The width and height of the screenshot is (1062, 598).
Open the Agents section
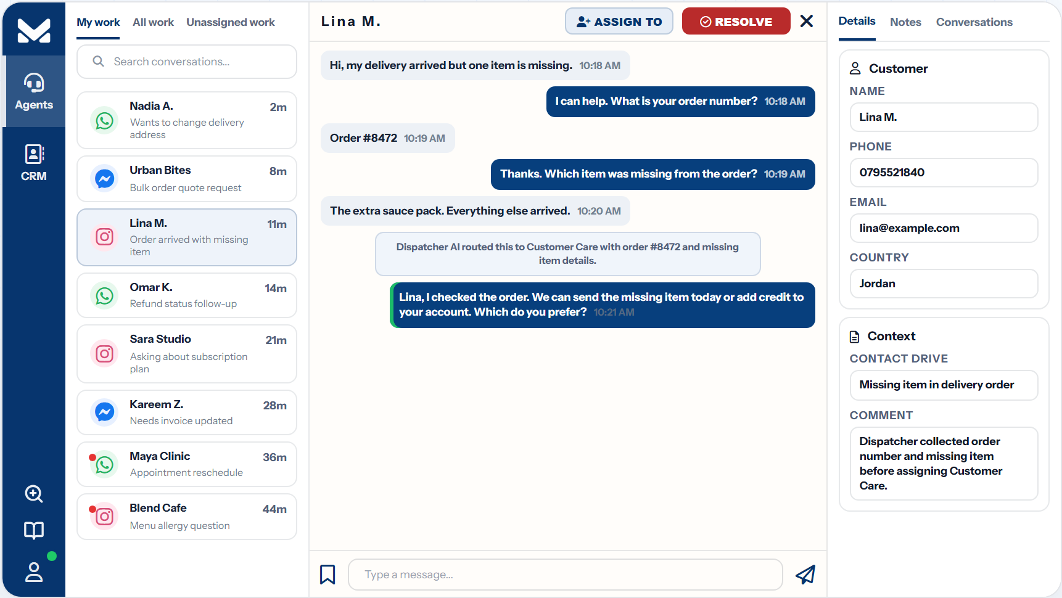34,91
